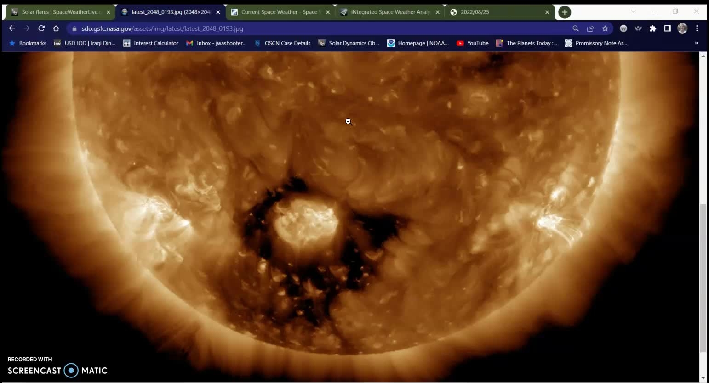Click the bright central active region on sun
This screenshot has height=383, width=709.
click(x=306, y=222)
